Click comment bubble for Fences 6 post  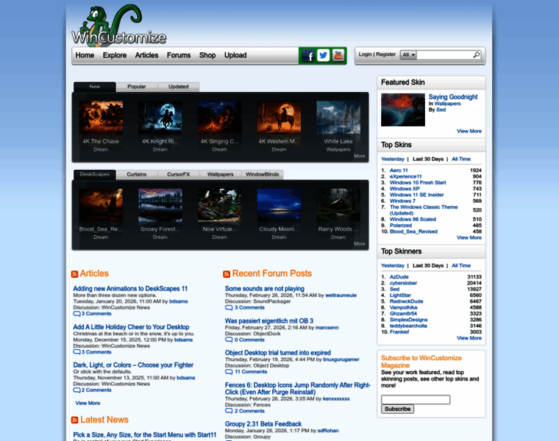pyautogui.click(x=229, y=411)
